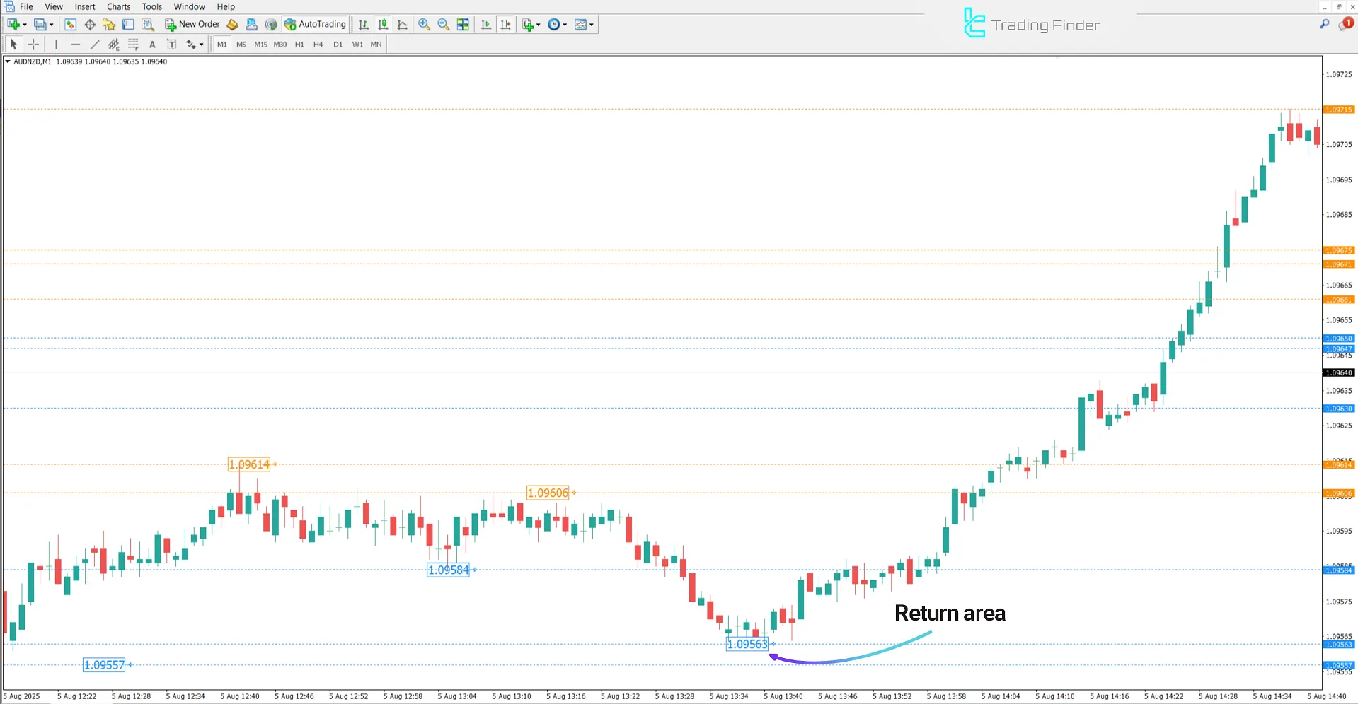Open the search magnifier icon
Screen dimensions: 1358x704
(x=1324, y=25)
